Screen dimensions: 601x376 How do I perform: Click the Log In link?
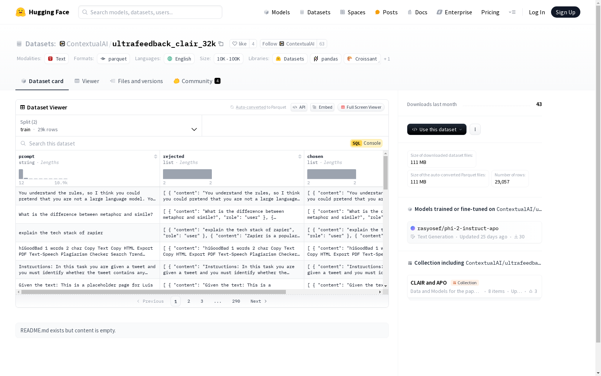(x=537, y=12)
